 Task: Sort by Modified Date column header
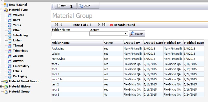tap(194, 43)
